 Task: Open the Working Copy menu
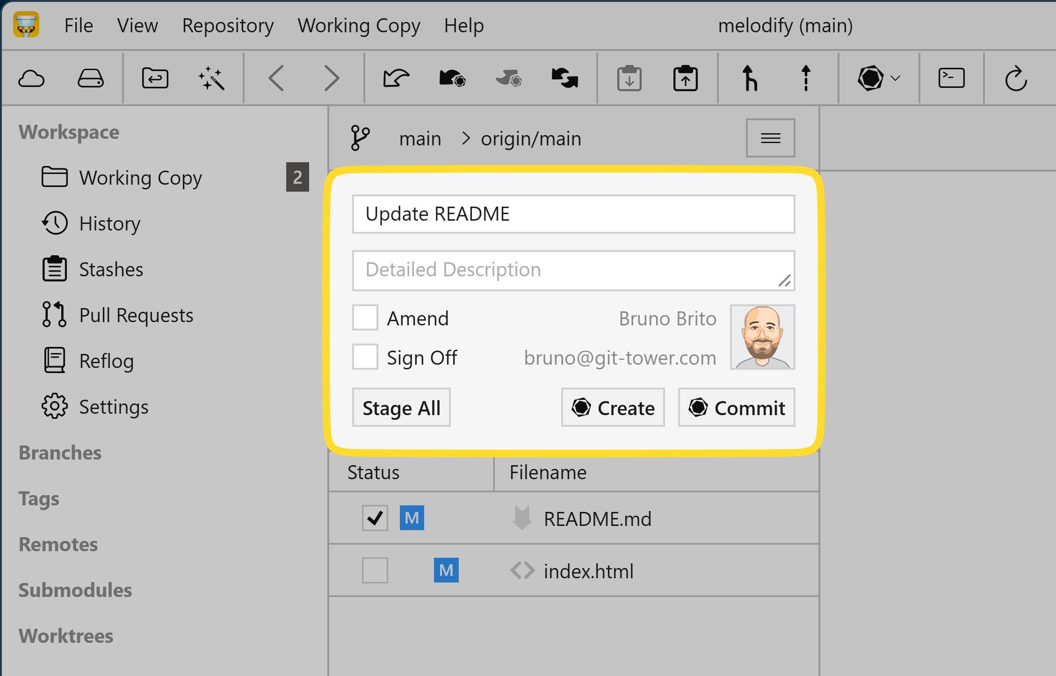pyautogui.click(x=359, y=25)
